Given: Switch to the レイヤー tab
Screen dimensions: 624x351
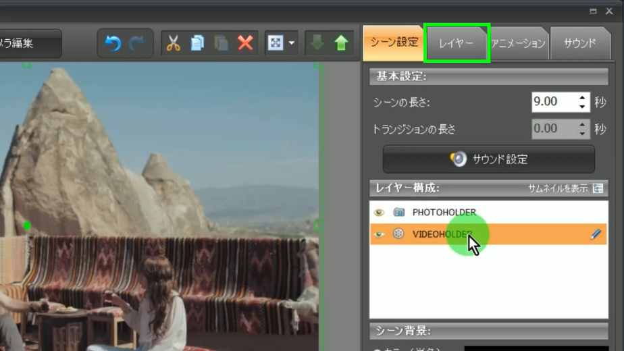Looking at the screenshot, I should click(457, 43).
